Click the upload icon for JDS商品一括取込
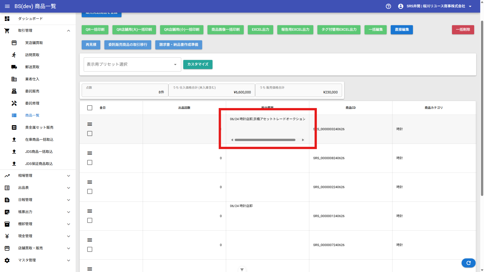Viewport: 484px width, 272px height. 14,152
